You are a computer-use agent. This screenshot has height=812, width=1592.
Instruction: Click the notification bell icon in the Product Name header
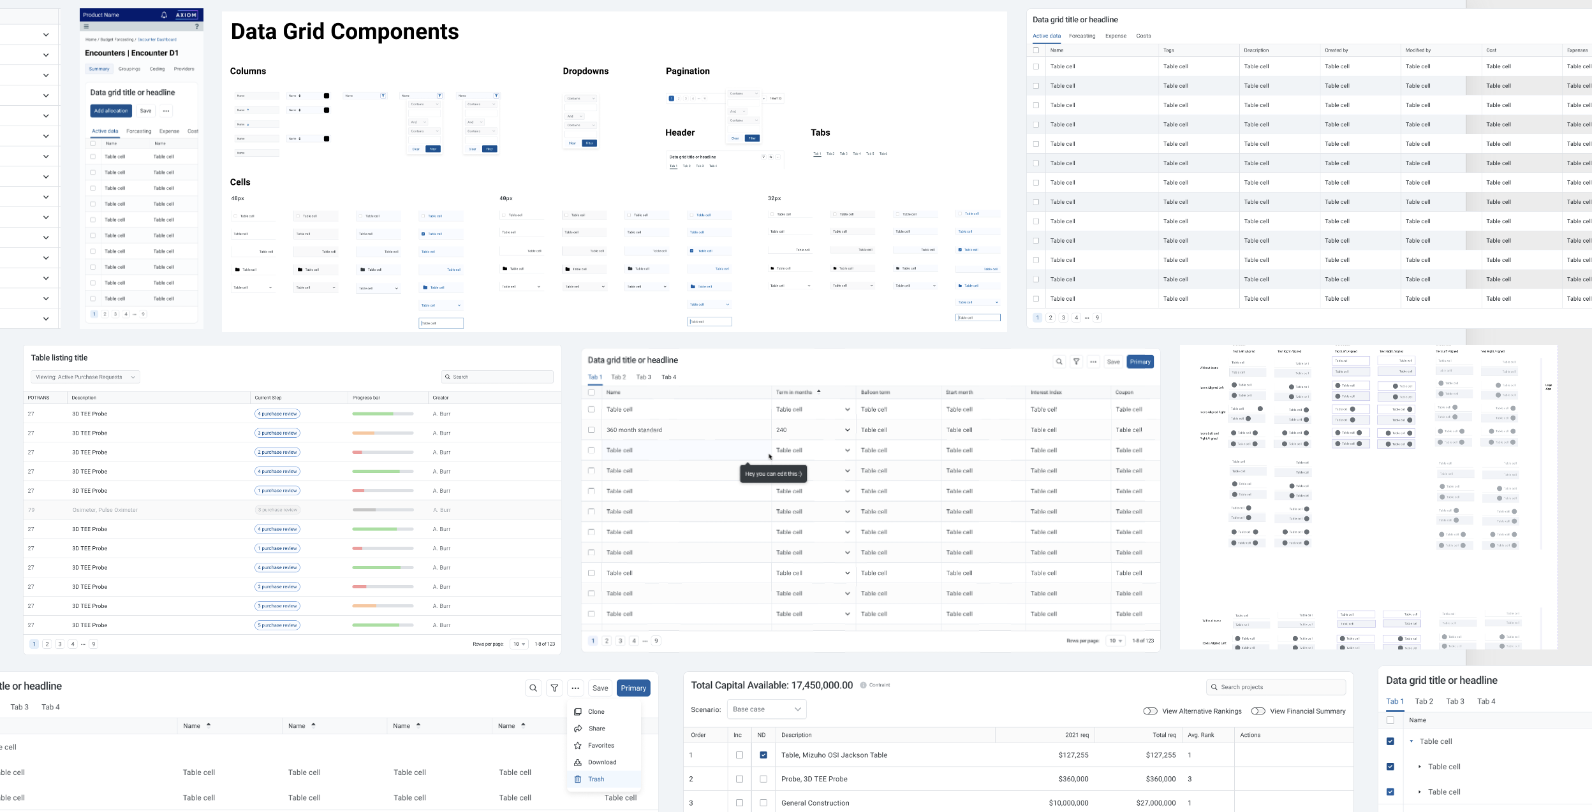[x=164, y=15]
